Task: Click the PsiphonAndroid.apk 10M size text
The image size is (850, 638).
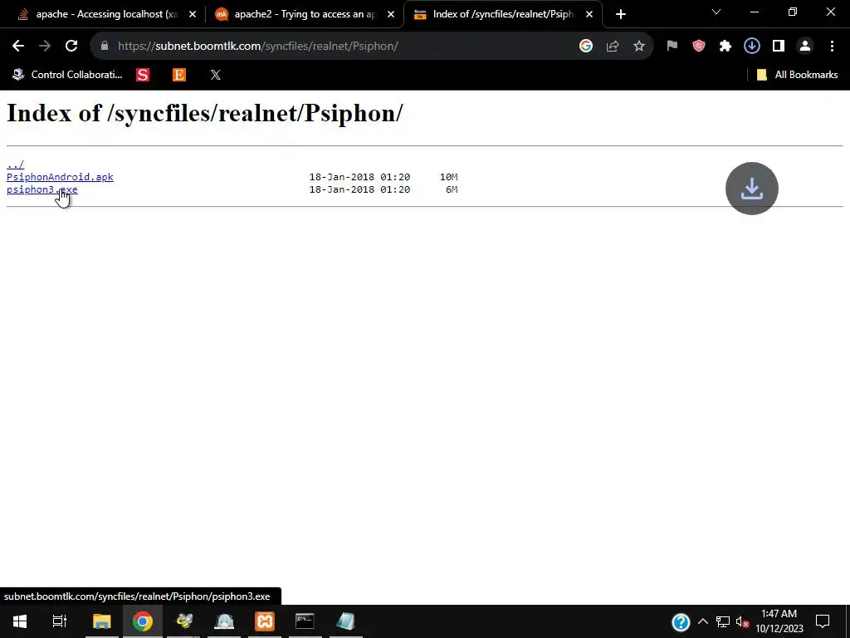Action: 449,177
